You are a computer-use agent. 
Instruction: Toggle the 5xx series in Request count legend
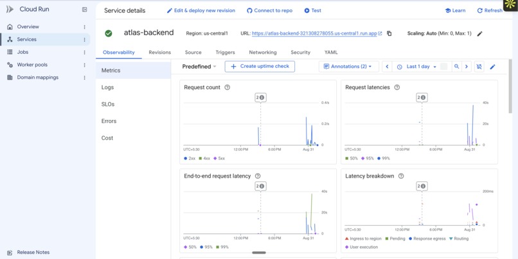(219, 158)
